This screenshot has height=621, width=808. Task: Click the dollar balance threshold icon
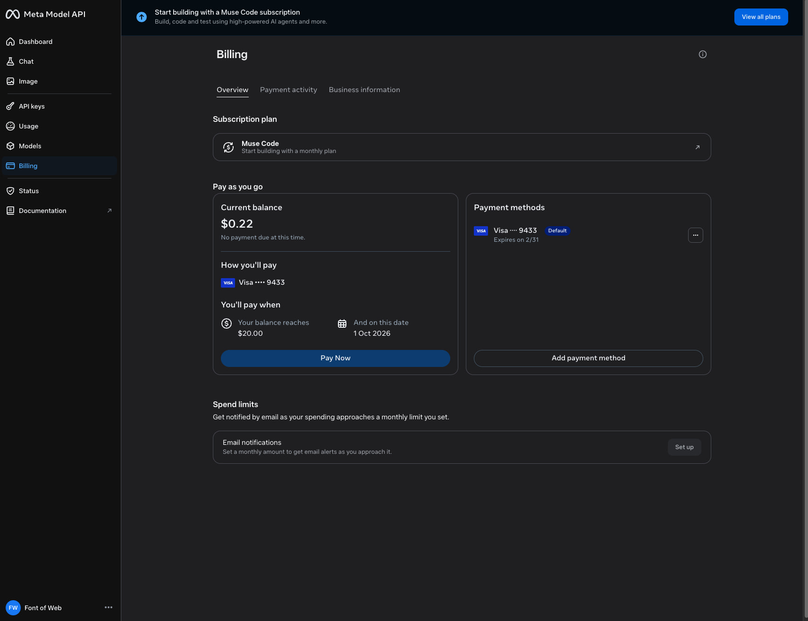click(227, 323)
